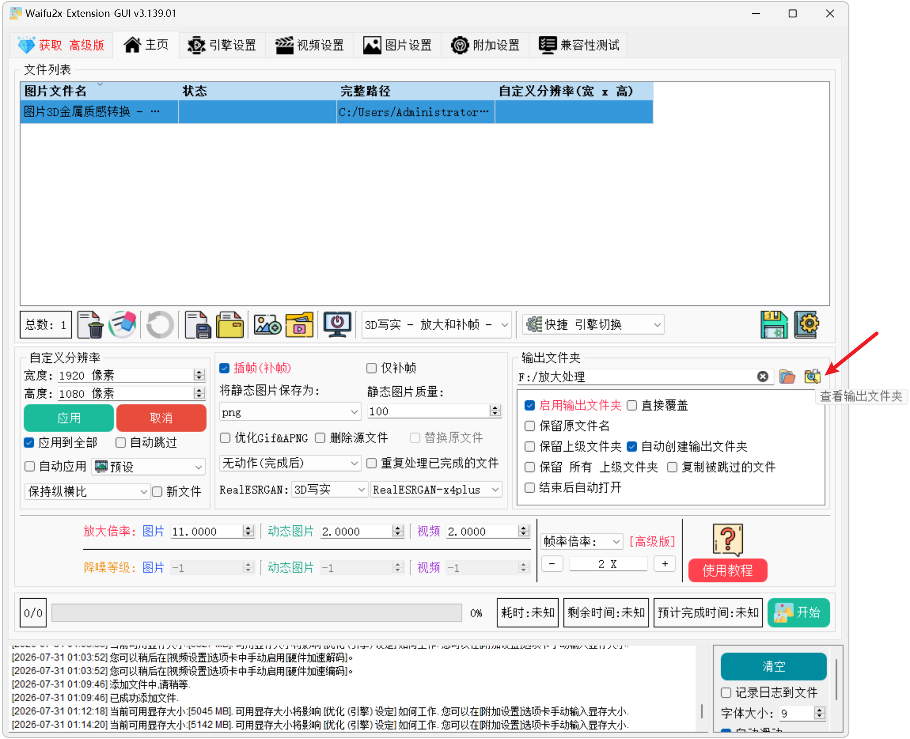Screen dimensions: 910x739
Task: Click the processing progress bar
Action: [x=257, y=612]
